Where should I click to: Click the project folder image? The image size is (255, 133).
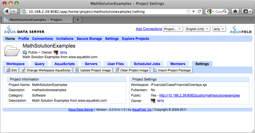tap(12, 51)
